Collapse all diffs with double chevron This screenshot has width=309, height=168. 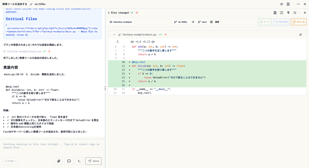[x=305, y=13]
